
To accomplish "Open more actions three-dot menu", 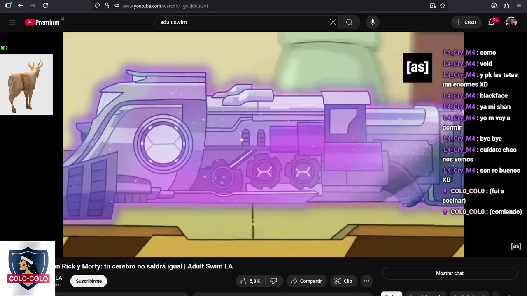I will (366, 281).
